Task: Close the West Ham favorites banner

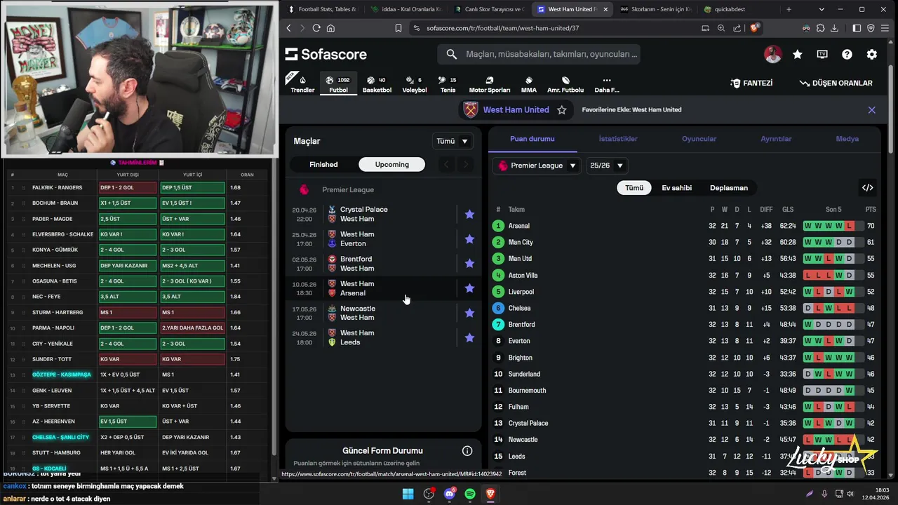Action: [871, 110]
